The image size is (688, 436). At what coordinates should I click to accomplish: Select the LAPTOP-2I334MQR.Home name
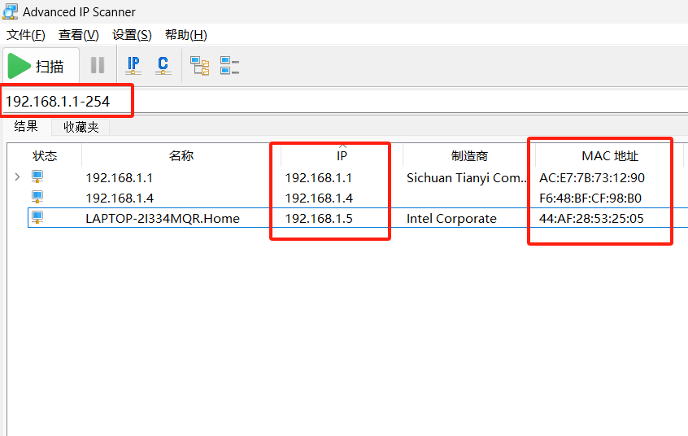163,218
